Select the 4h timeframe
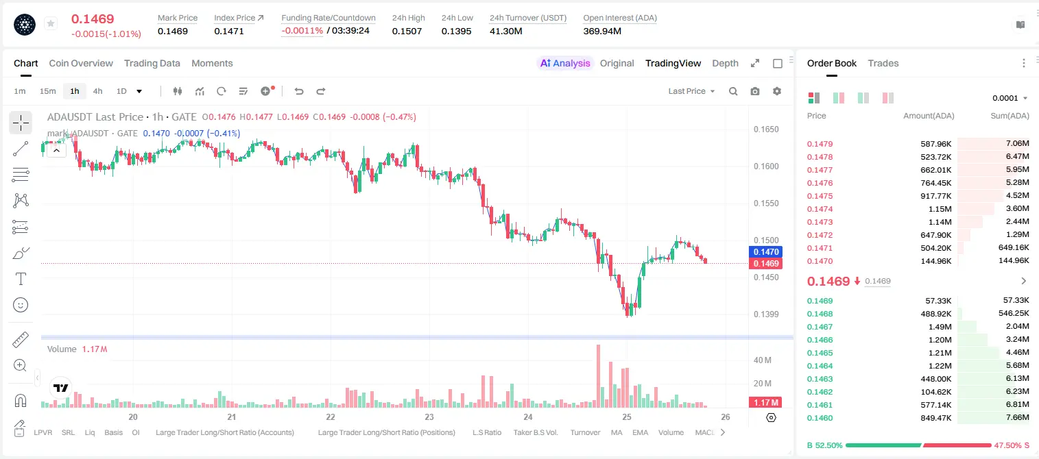This screenshot has height=459, width=1039. click(97, 91)
